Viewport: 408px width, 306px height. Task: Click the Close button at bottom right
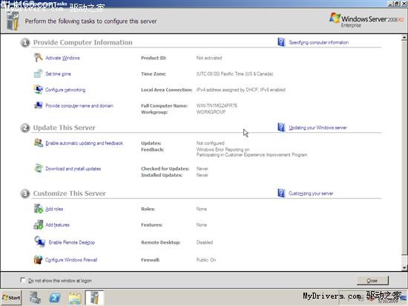coord(372,281)
